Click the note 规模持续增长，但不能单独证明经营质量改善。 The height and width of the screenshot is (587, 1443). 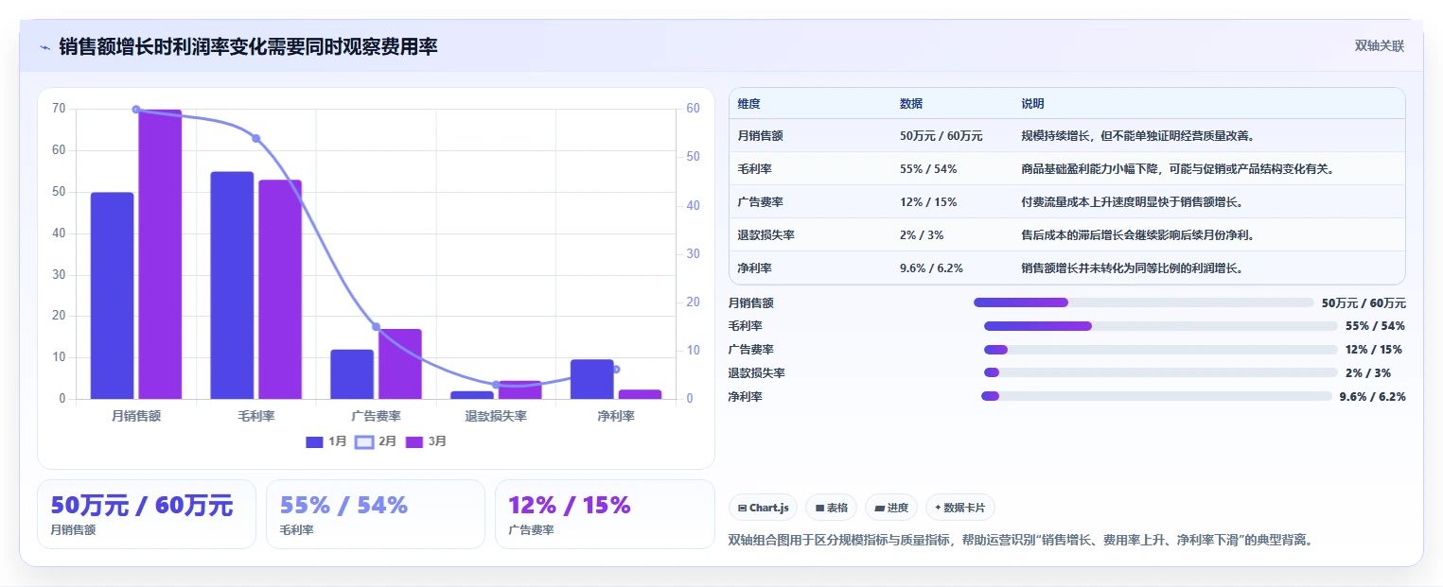(1138, 136)
